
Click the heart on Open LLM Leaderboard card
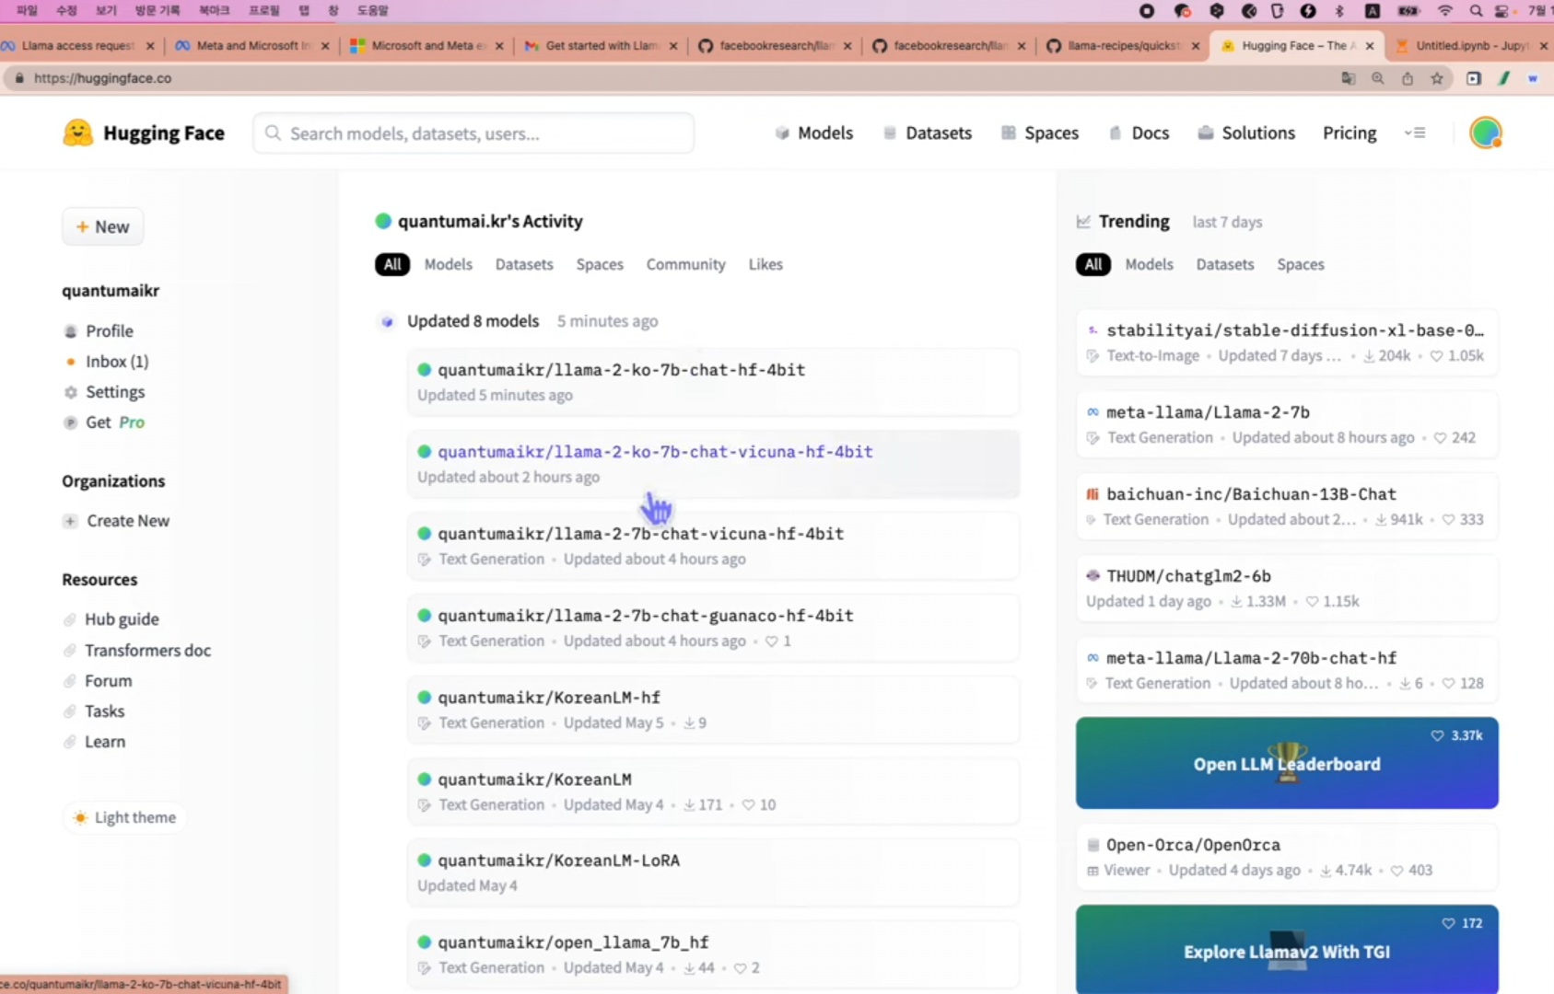1437,735
